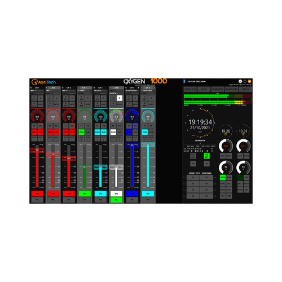This screenshot has width=282, height=282.
Task: Open the DANTE 4 B-source dropdown
Action: 116,93
